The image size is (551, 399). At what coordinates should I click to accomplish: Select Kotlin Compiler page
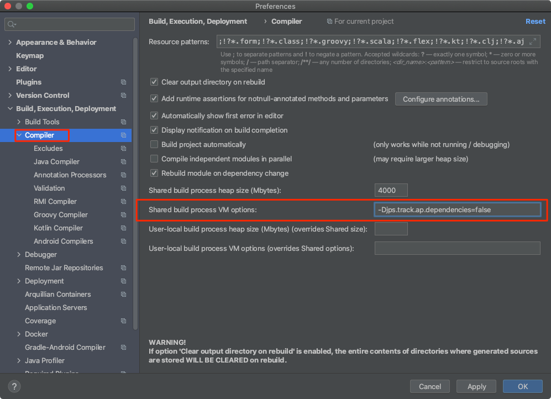59,228
